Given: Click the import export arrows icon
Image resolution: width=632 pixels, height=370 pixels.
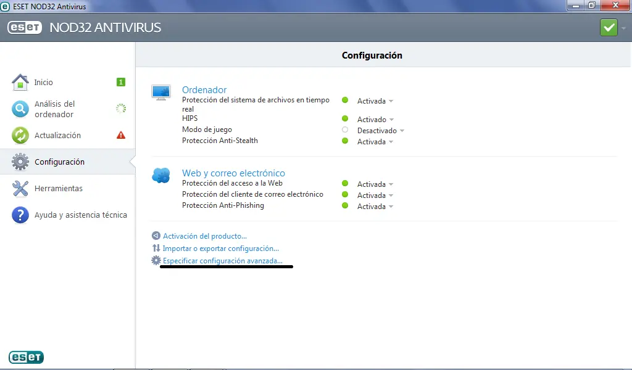Looking at the screenshot, I should 156,248.
